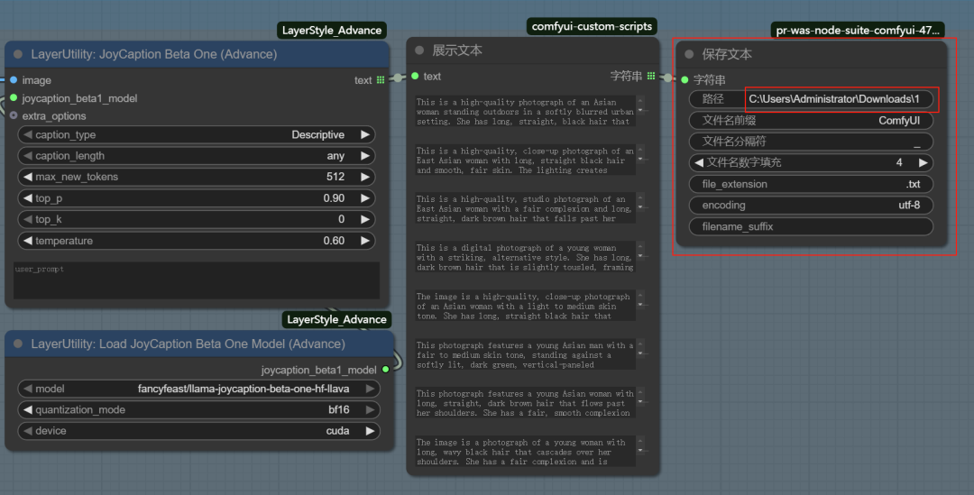Decrease top_k with left arrow
This screenshot has width=974, height=495.
click(27, 219)
